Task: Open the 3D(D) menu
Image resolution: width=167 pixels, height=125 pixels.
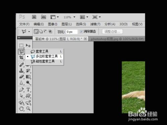Action: pyautogui.click(x=123, y=24)
